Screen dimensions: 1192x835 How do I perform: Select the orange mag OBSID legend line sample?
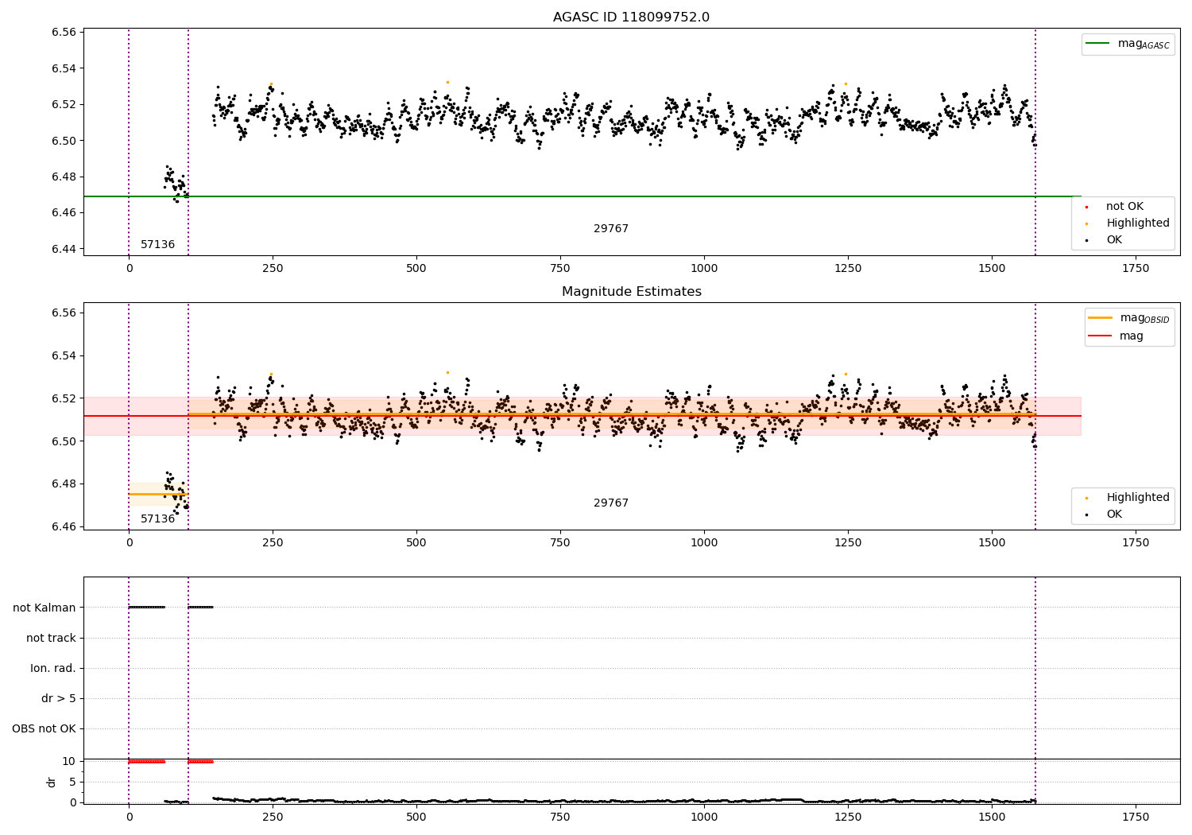coord(1101,317)
